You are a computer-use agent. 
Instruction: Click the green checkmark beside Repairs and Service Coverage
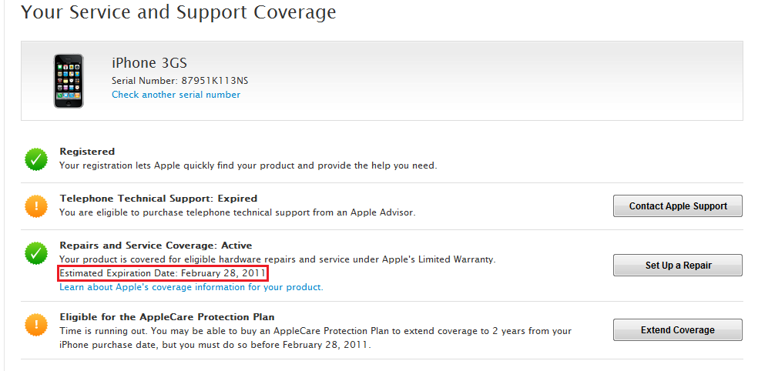click(35, 252)
